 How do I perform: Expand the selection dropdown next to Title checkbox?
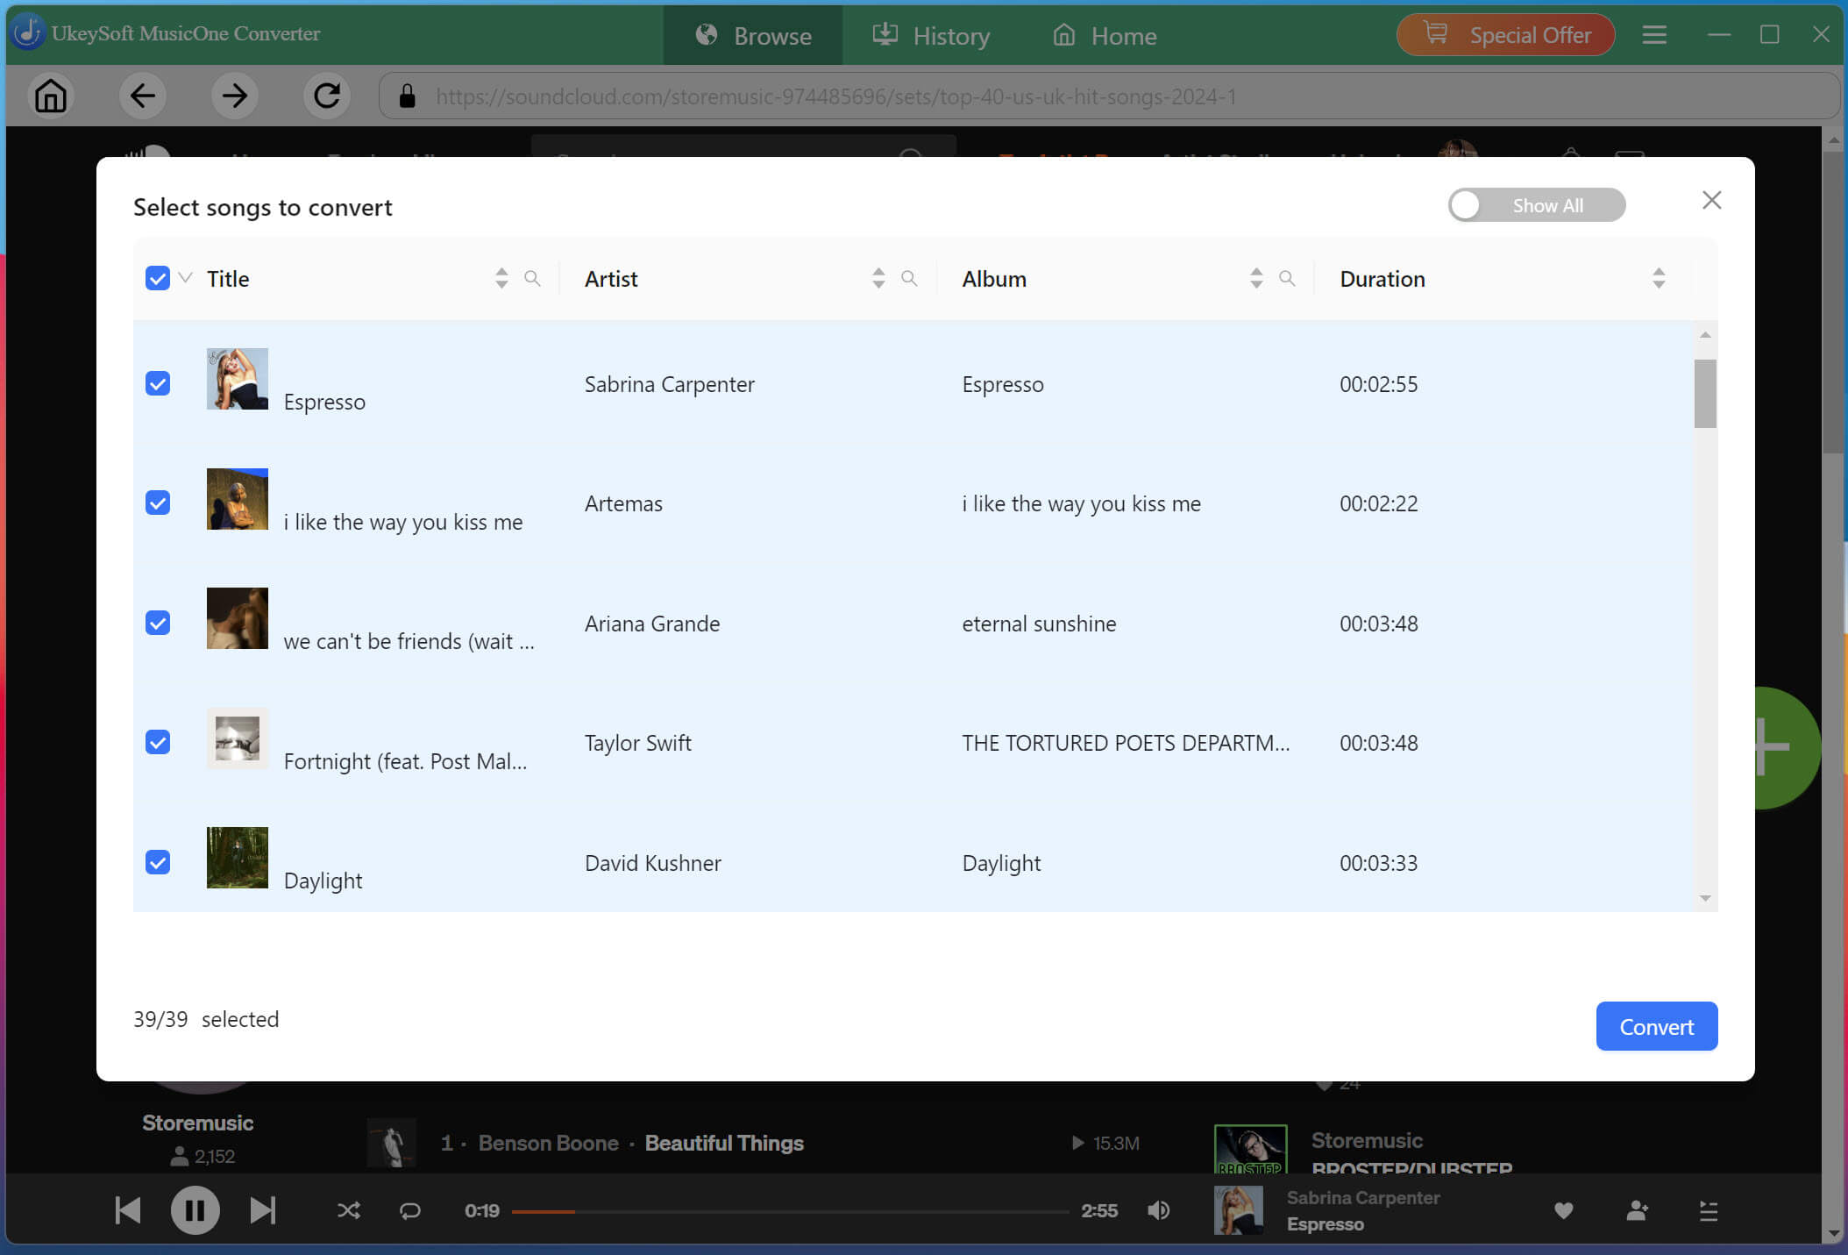point(185,278)
